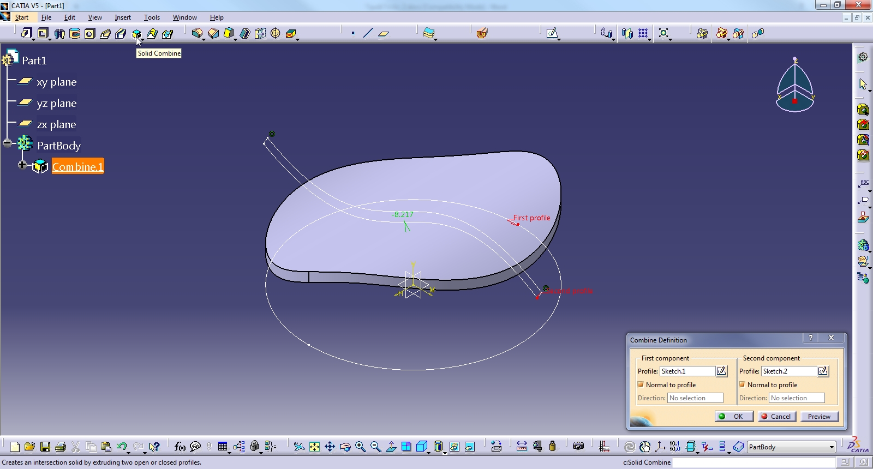Viewport: 873px width, 469px height.
Task: Select the Shaft tool icon
Action: tap(59, 33)
